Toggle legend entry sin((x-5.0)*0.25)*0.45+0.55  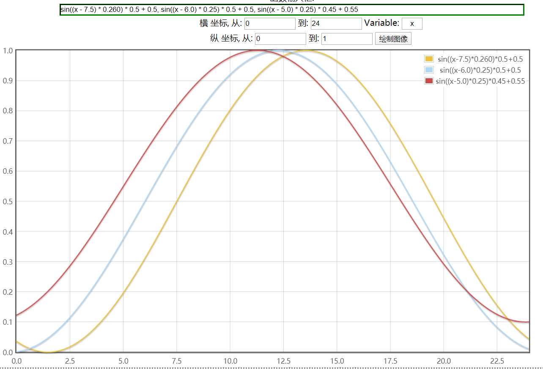[x=480, y=81]
